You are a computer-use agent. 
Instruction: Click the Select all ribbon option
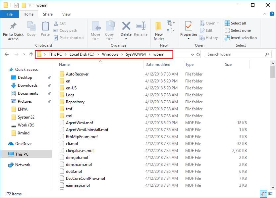coord(235,23)
